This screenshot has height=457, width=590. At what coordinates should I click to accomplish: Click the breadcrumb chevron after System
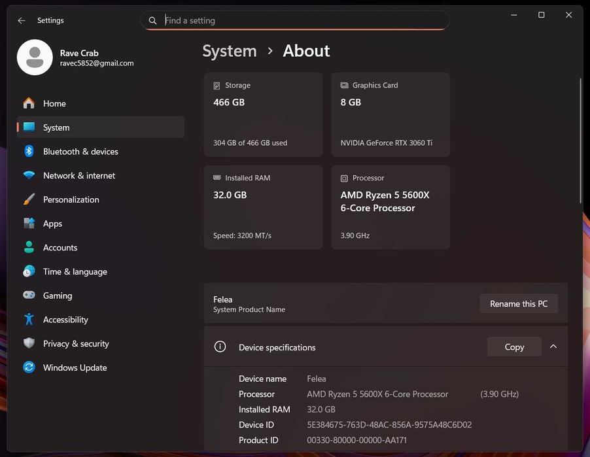tap(269, 51)
